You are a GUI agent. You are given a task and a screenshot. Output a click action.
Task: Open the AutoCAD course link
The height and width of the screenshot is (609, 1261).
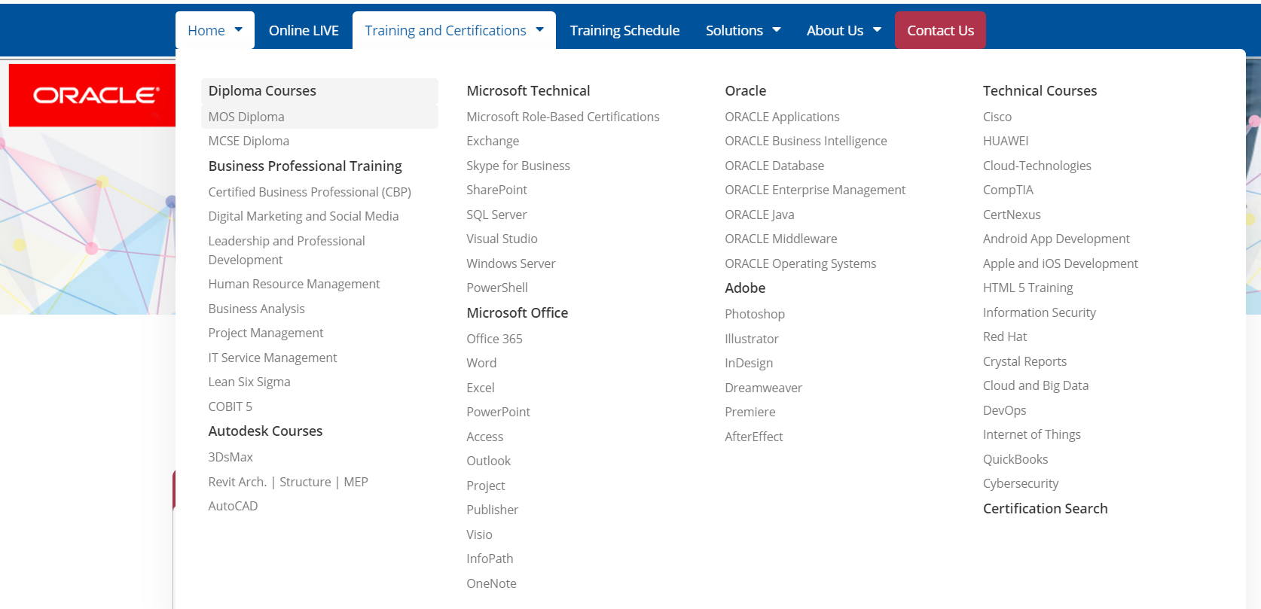pos(233,506)
